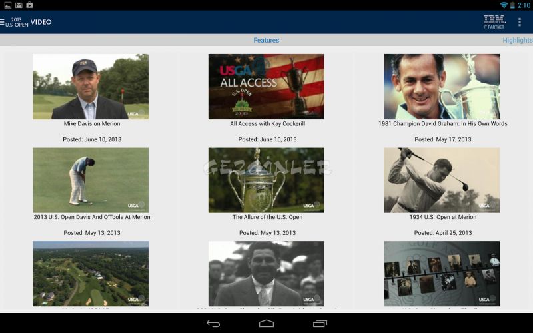Image resolution: width=533 pixels, height=333 pixels.
Task: Open the hamburger navigation drawer icon
Action: [3, 22]
